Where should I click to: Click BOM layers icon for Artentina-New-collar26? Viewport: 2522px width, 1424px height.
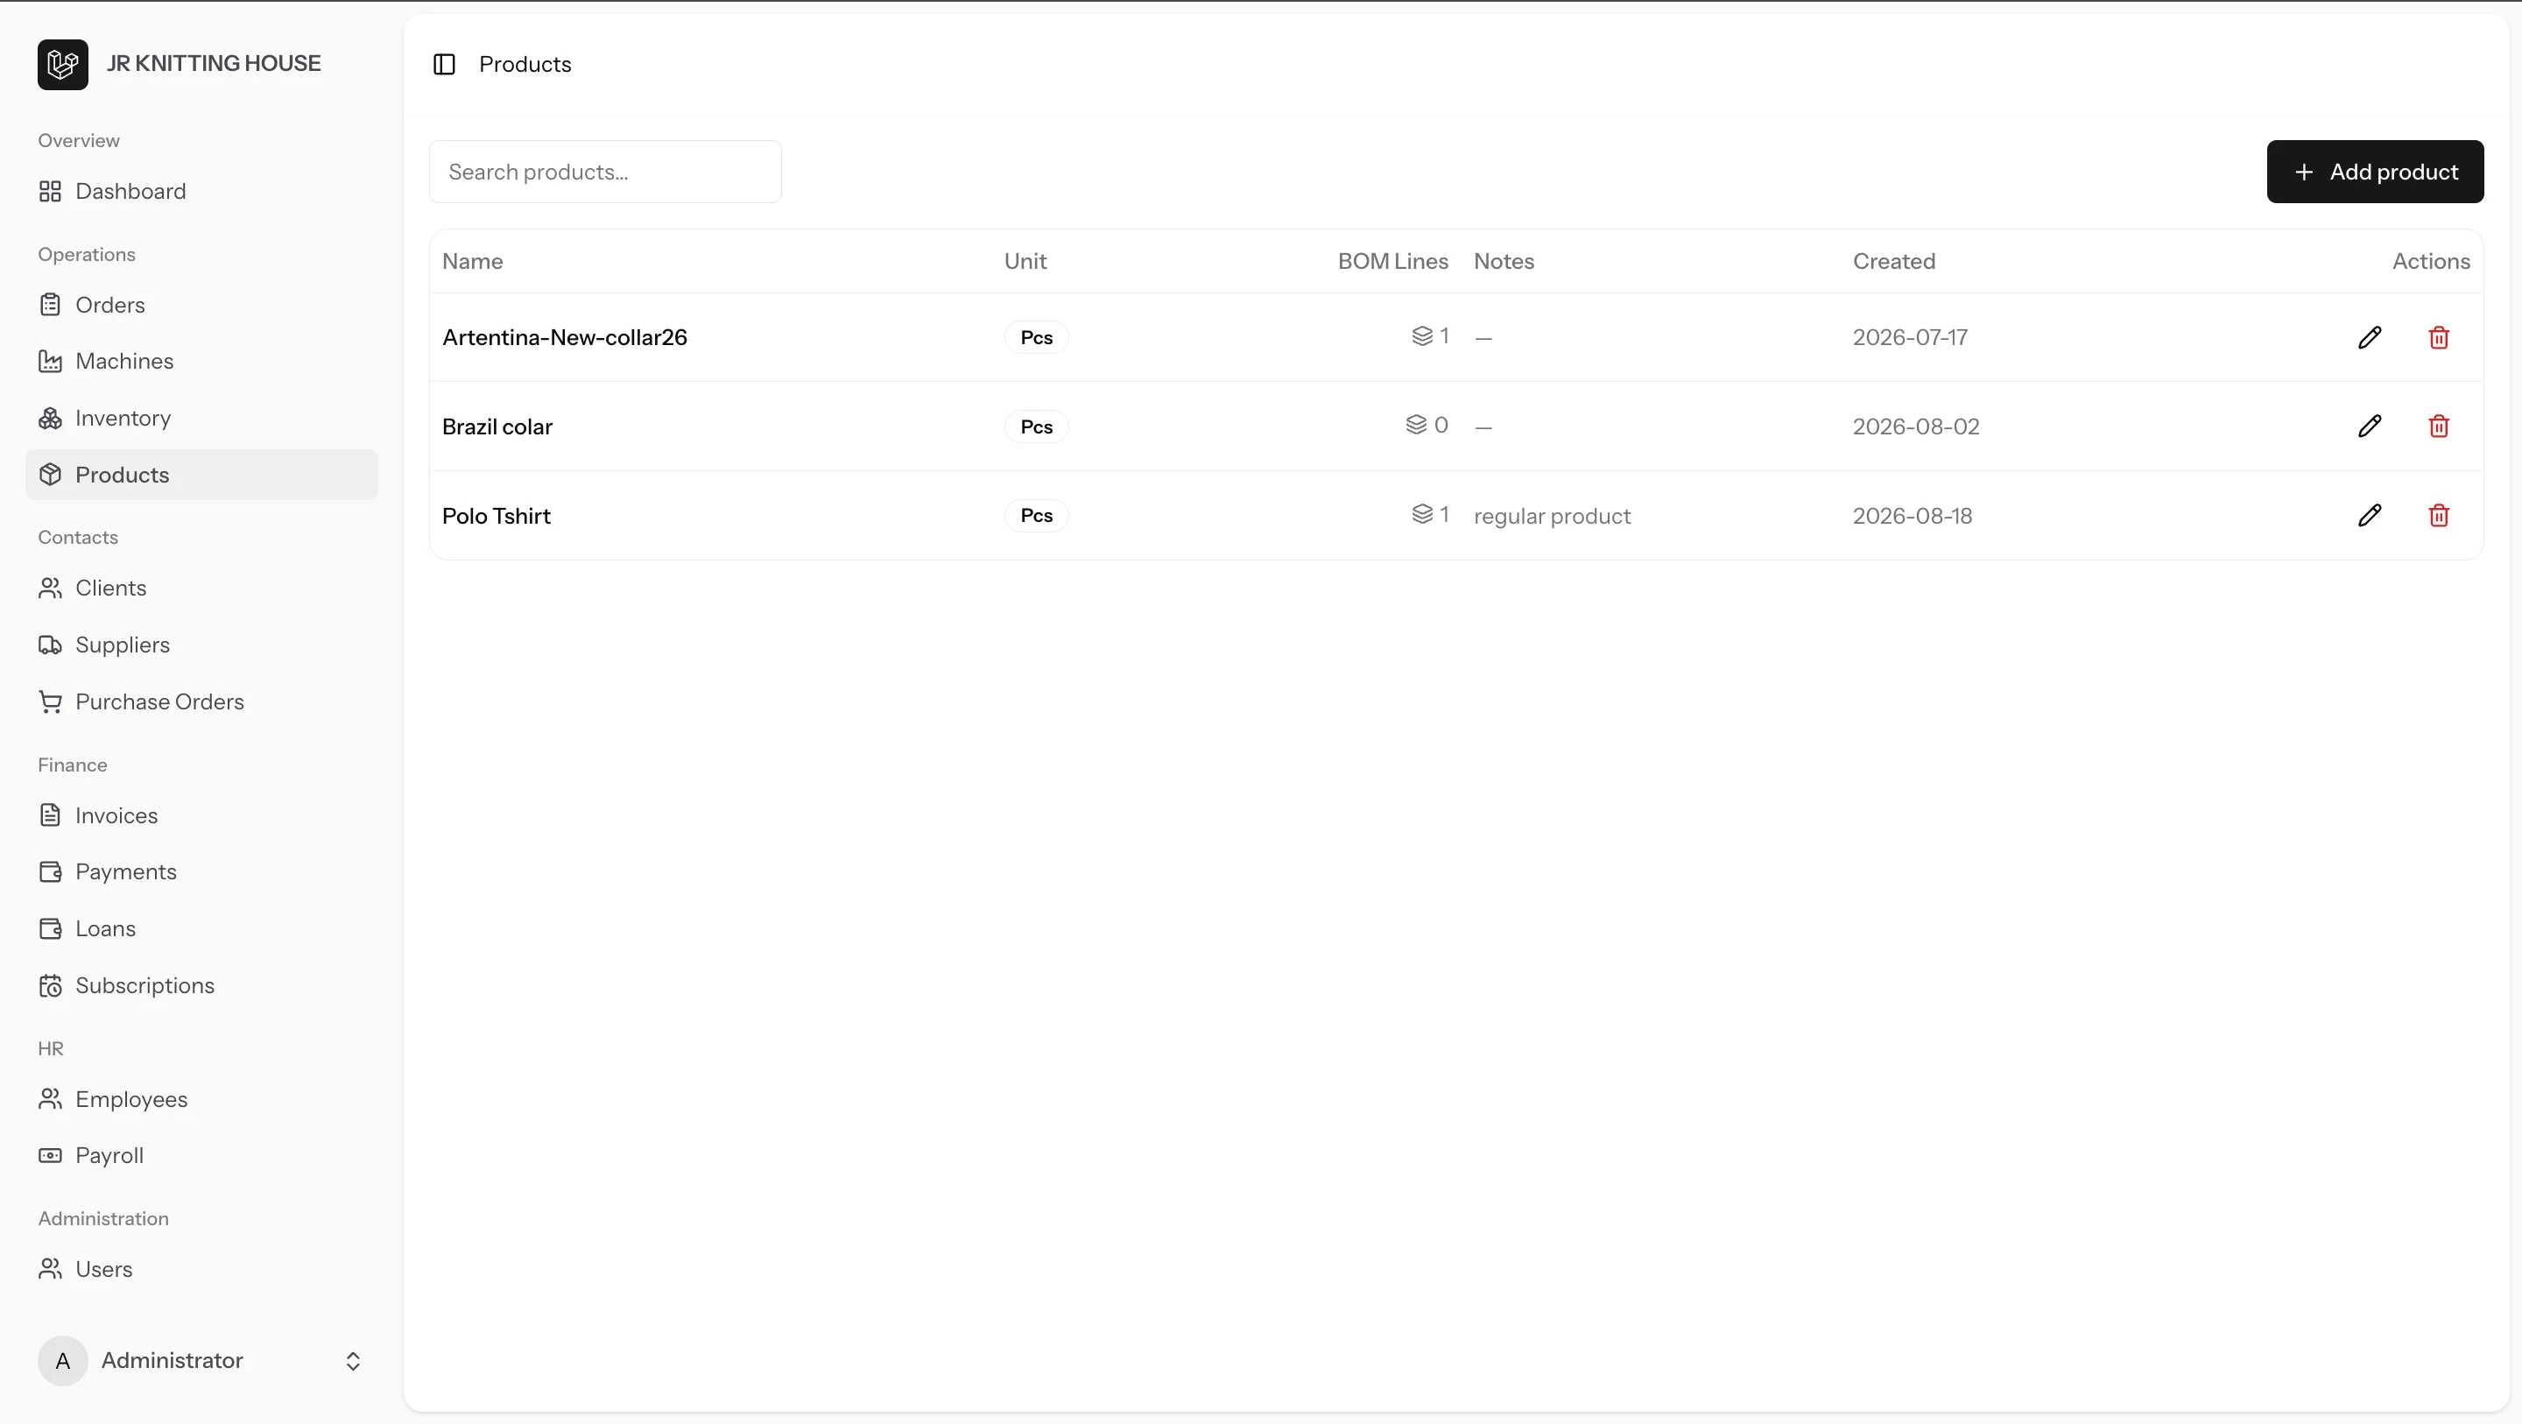click(1421, 336)
